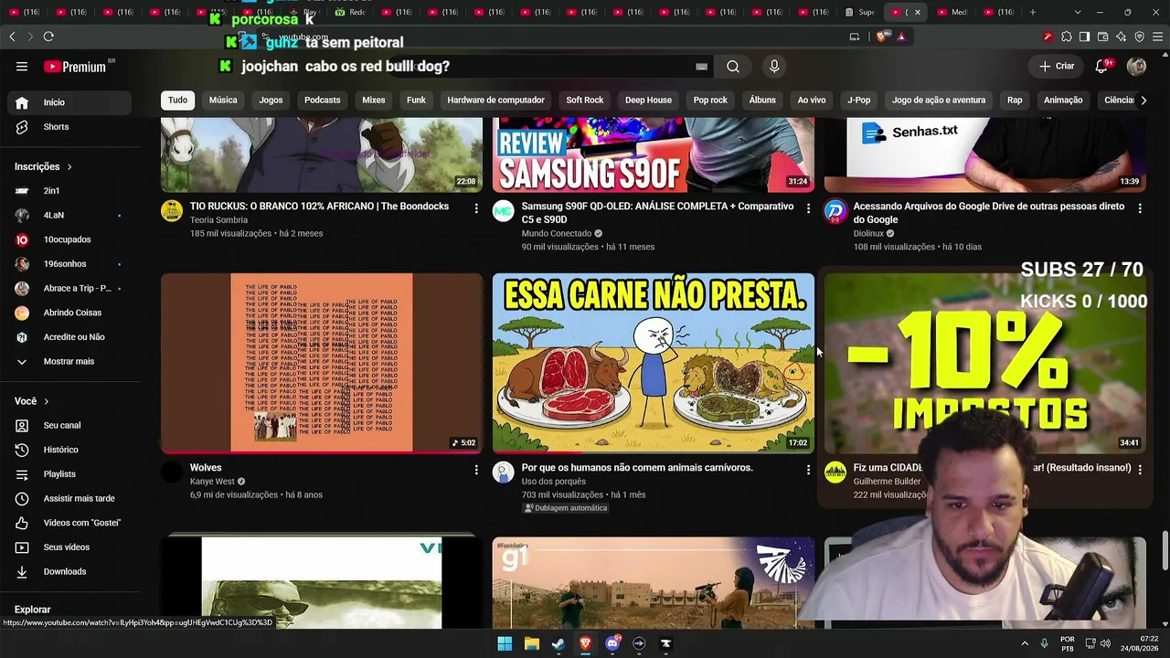The width and height of the screenshot is (1170, 658).
Task: Open options menu for Wolves video
Action: coord(476,470)
